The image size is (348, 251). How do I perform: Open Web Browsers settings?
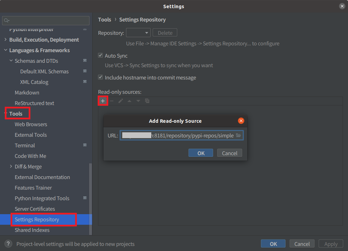31,124
